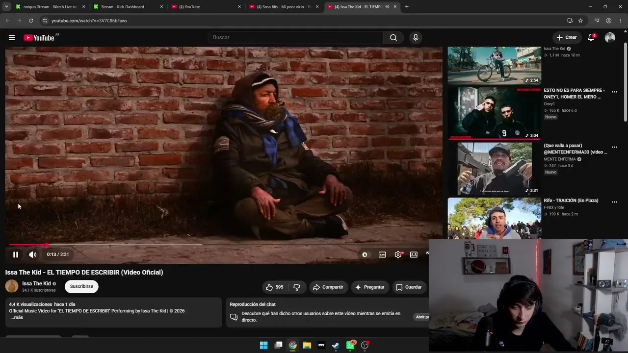Open File Explorer from the taskbar
The image size is (628, 353).
(x=307, y=345)
